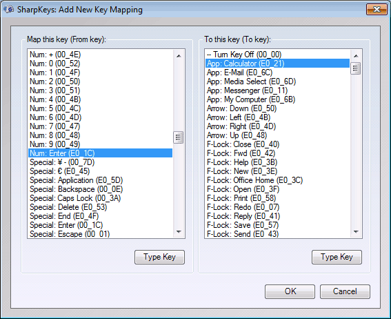
Task: Click the To key list scrollbar thumb
Action: pos(356,68)
